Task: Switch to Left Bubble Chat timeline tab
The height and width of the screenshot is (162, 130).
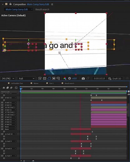Action: (17, 83)
